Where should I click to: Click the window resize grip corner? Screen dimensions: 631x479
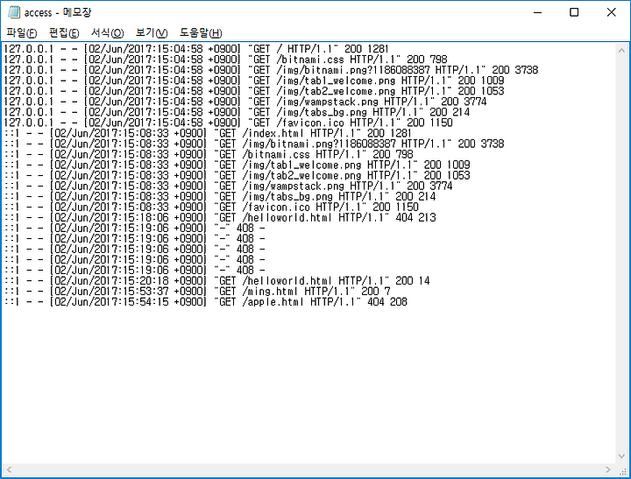click(622, 470)
